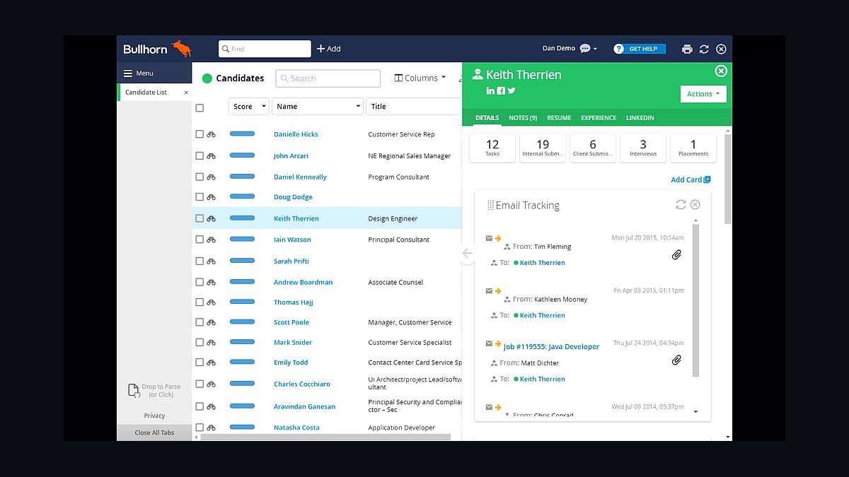Viewport: 849px width, 477px height.
Task: Open the Actions dropdown
Action: 703,94
